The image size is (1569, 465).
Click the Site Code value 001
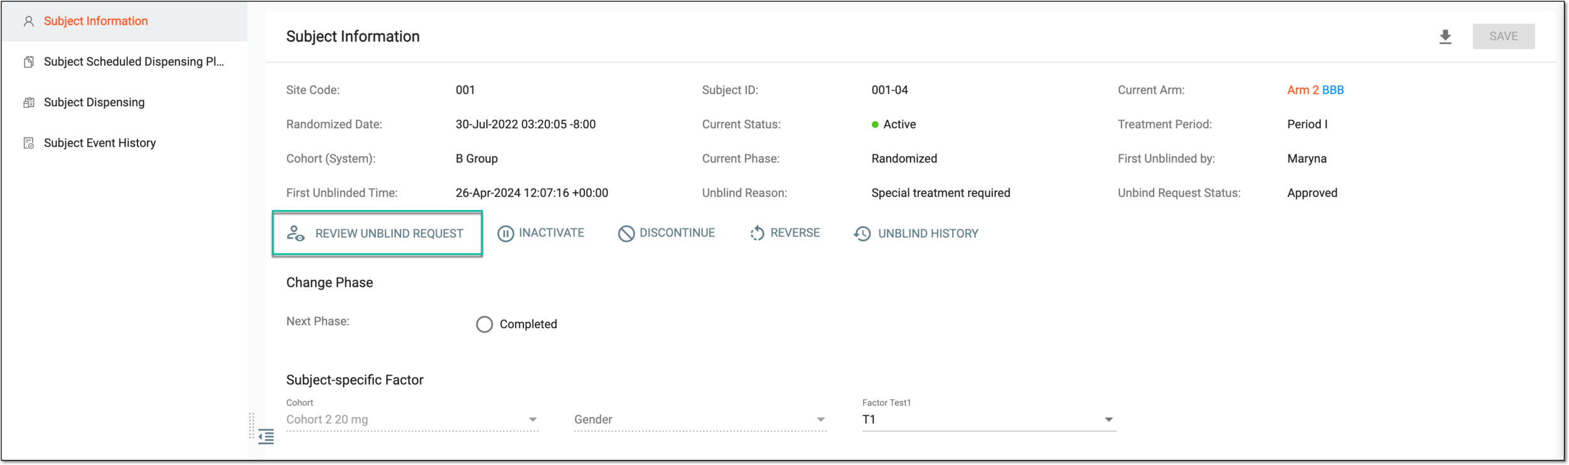coord(465,90)
